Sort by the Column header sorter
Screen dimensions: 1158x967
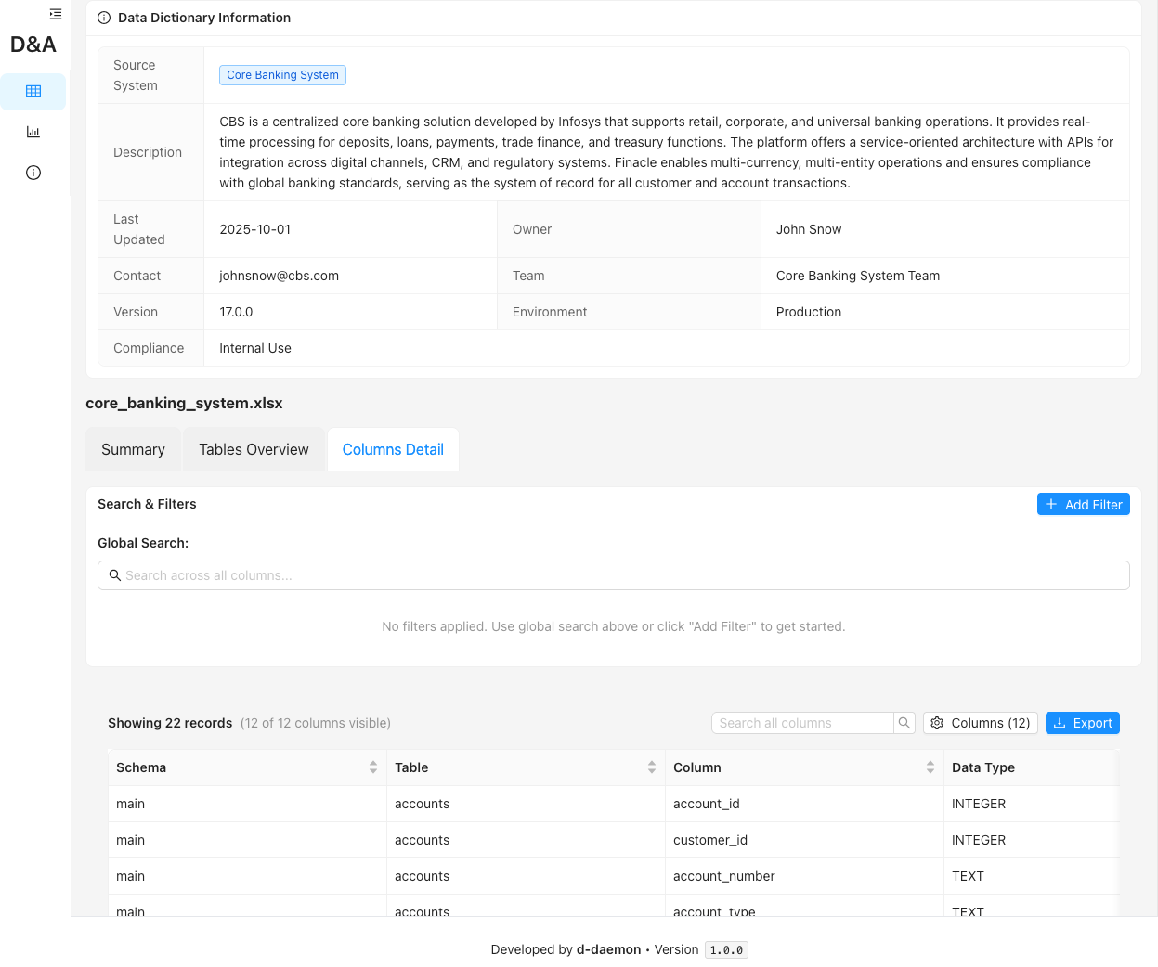point(930,767)
